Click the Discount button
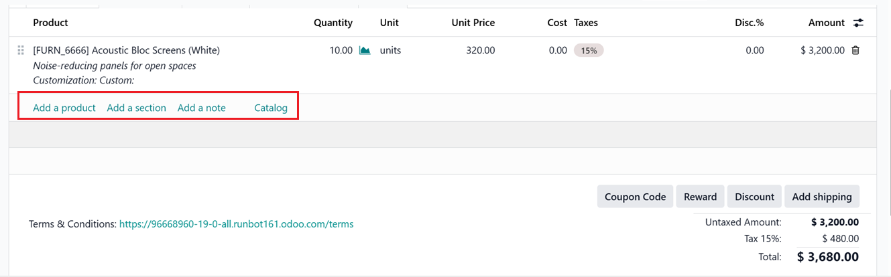The height and width of the screenshot is (277, 891). pyautogui.click(x=754, y=197)
